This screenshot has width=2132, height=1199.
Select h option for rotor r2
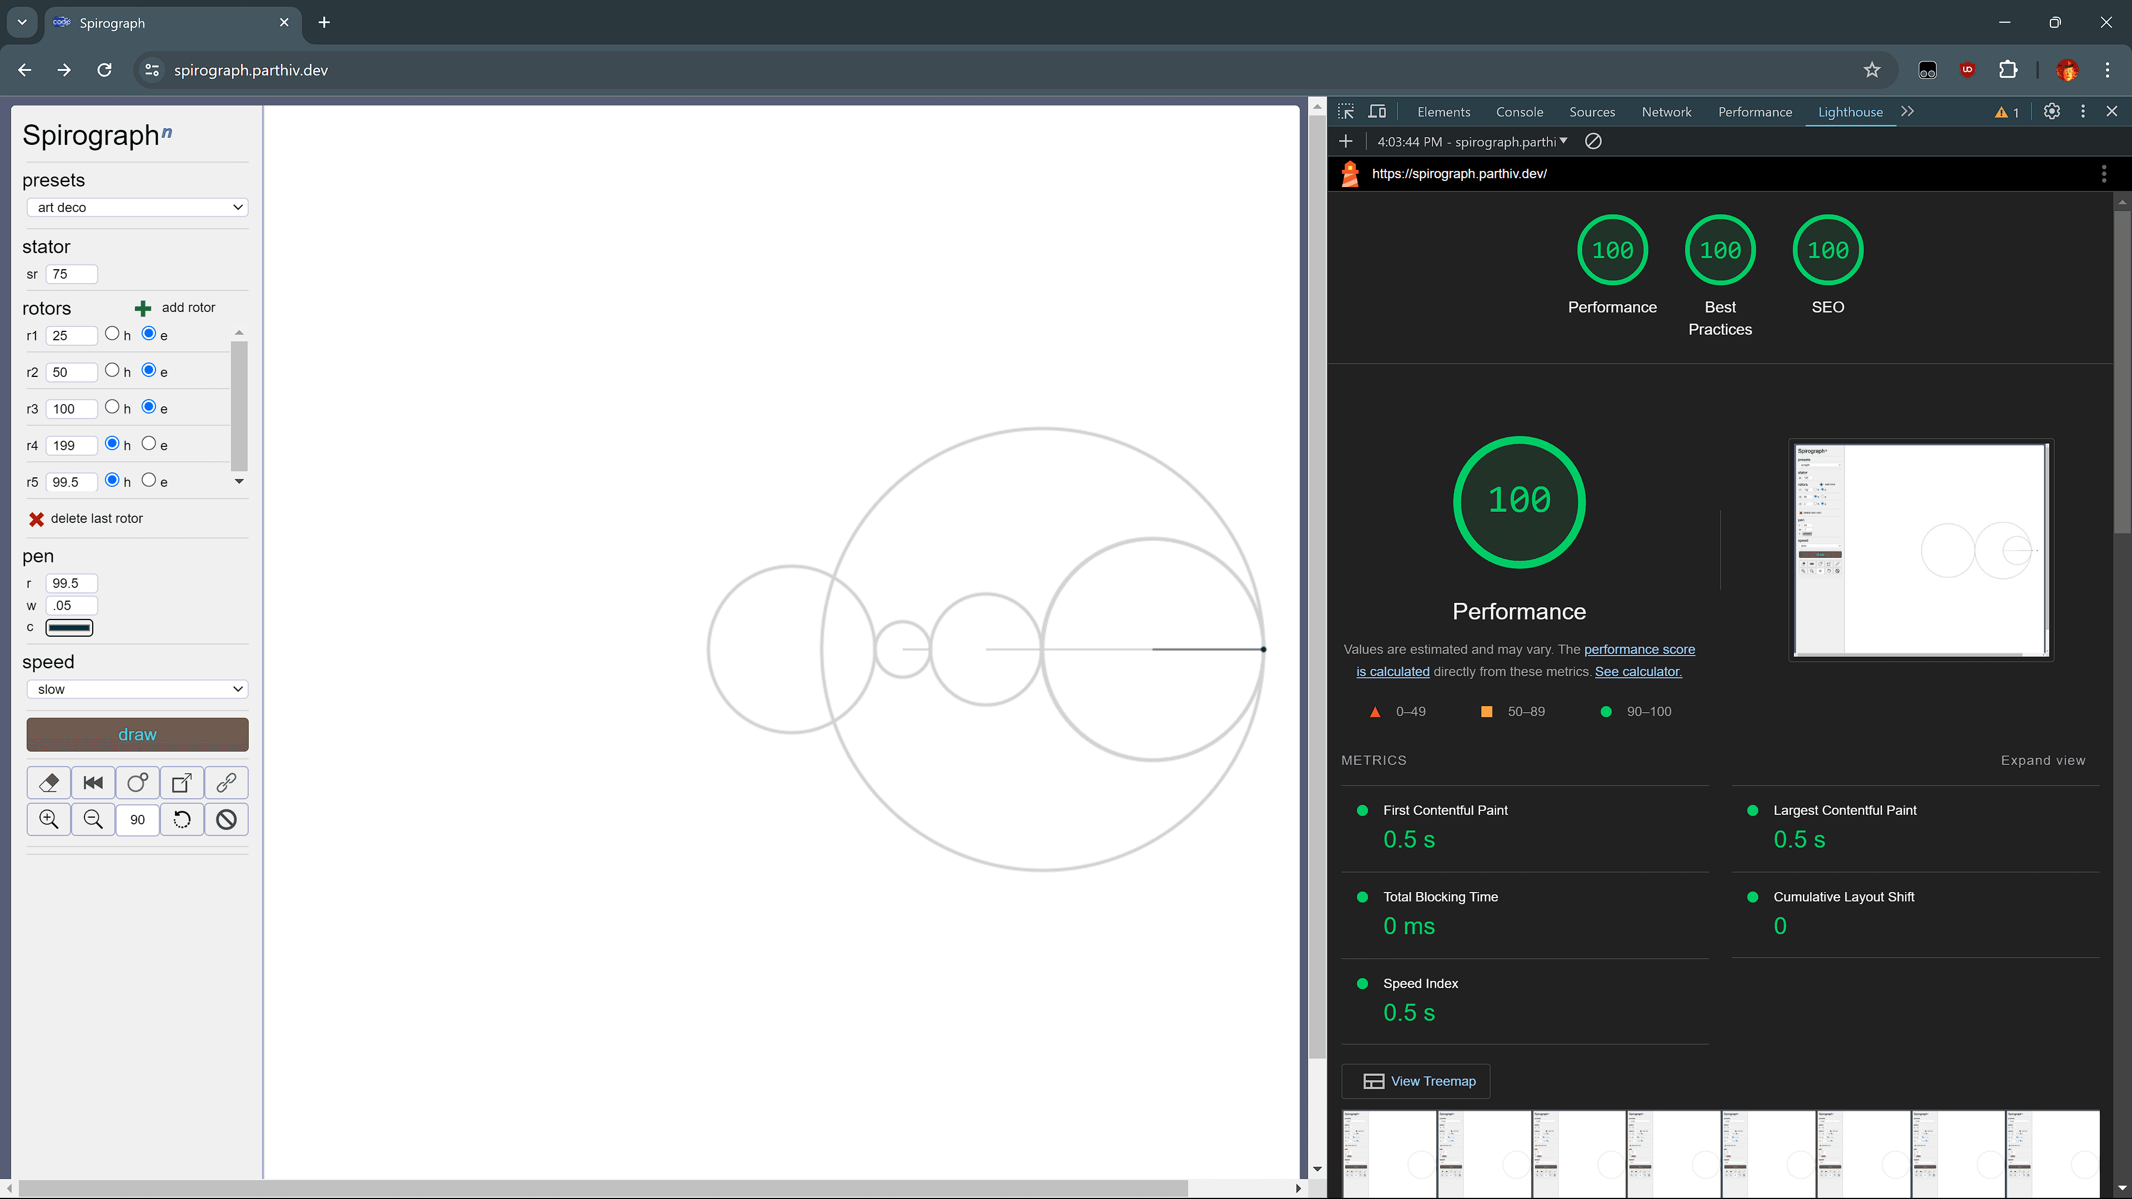click(x=113, y=370)
